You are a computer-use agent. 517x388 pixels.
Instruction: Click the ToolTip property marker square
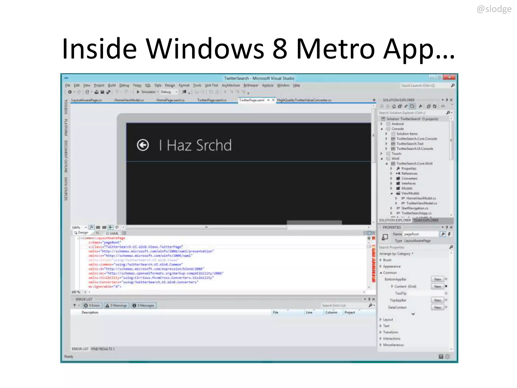[446, 293]
